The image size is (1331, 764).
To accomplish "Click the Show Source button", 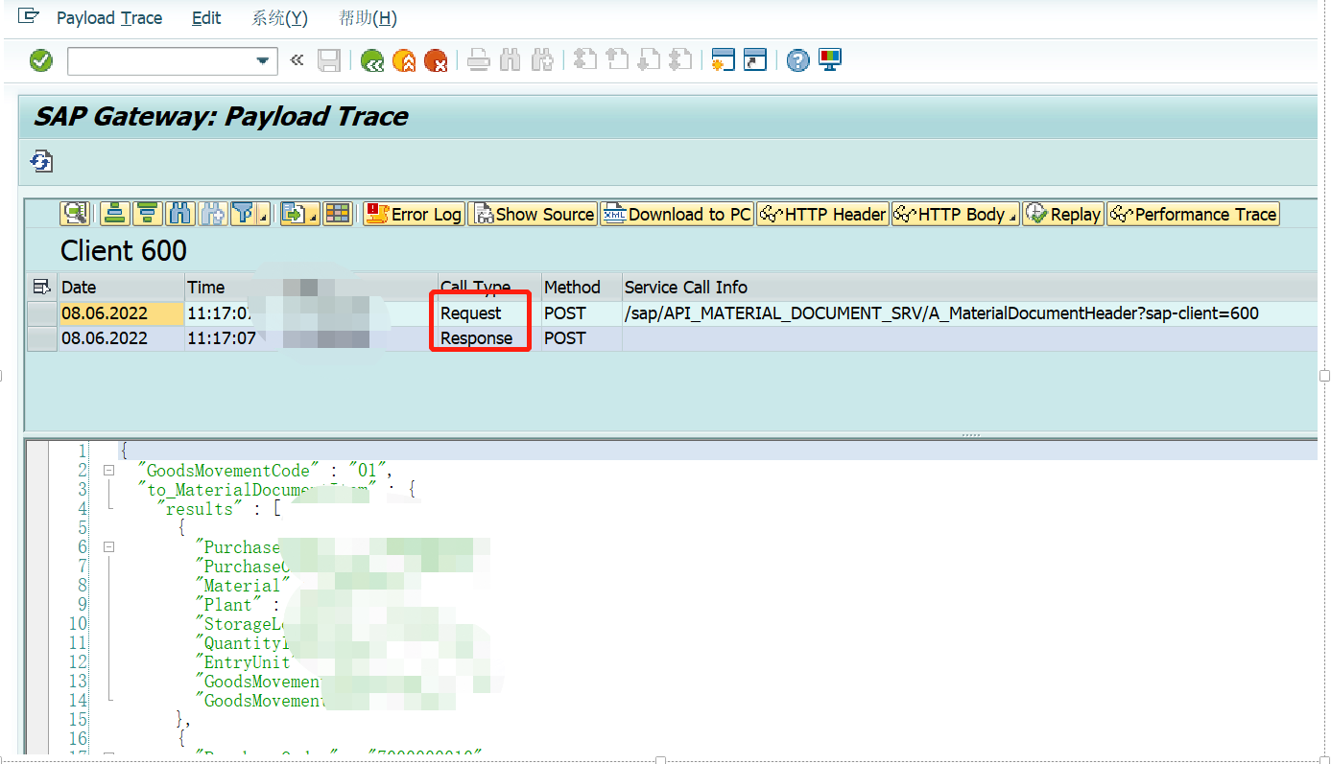I will point(533,214).
